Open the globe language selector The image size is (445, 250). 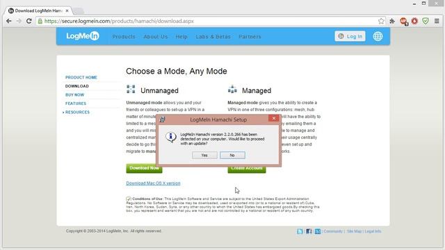point(378,36)
